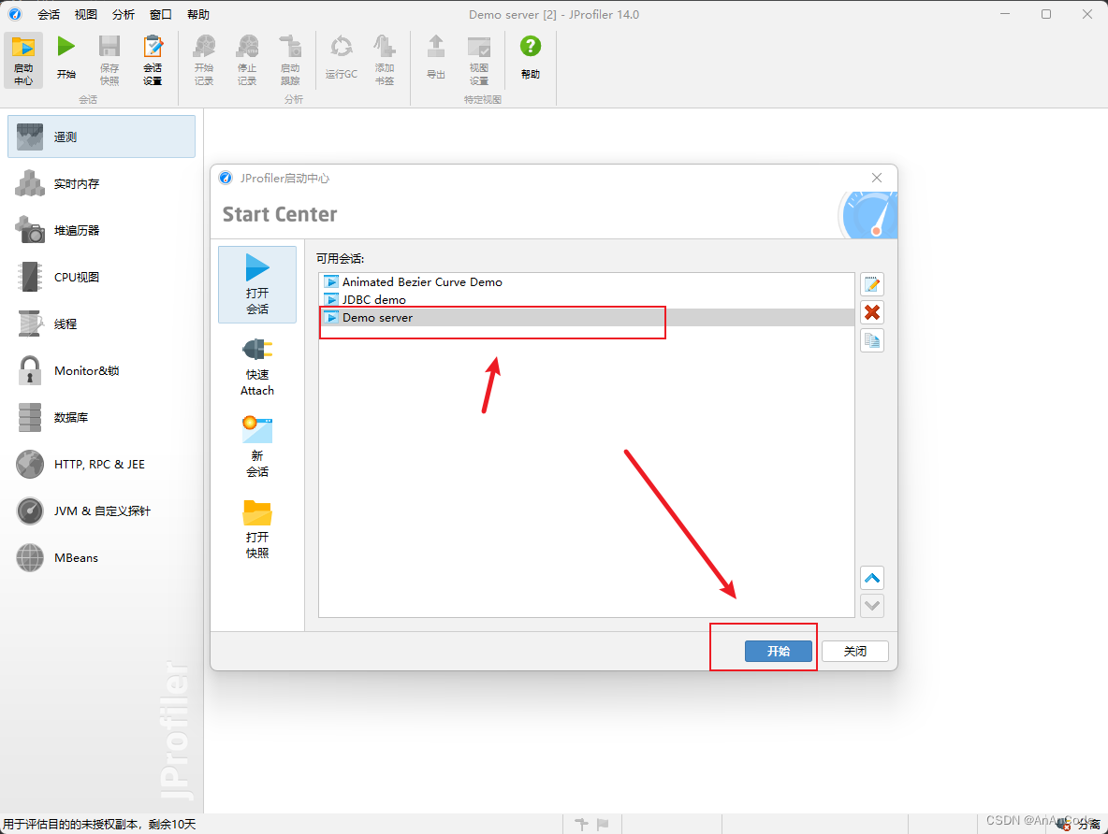Open the 启动中心 Start Center toolbar icon
Screen dimensions: 1108x834
[23, 61]
